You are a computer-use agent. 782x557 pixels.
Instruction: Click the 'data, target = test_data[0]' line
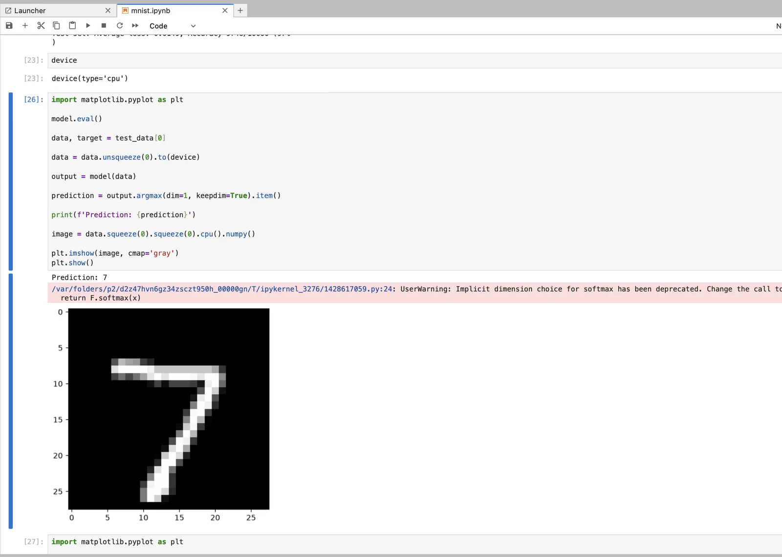click(x=109, y=138)
